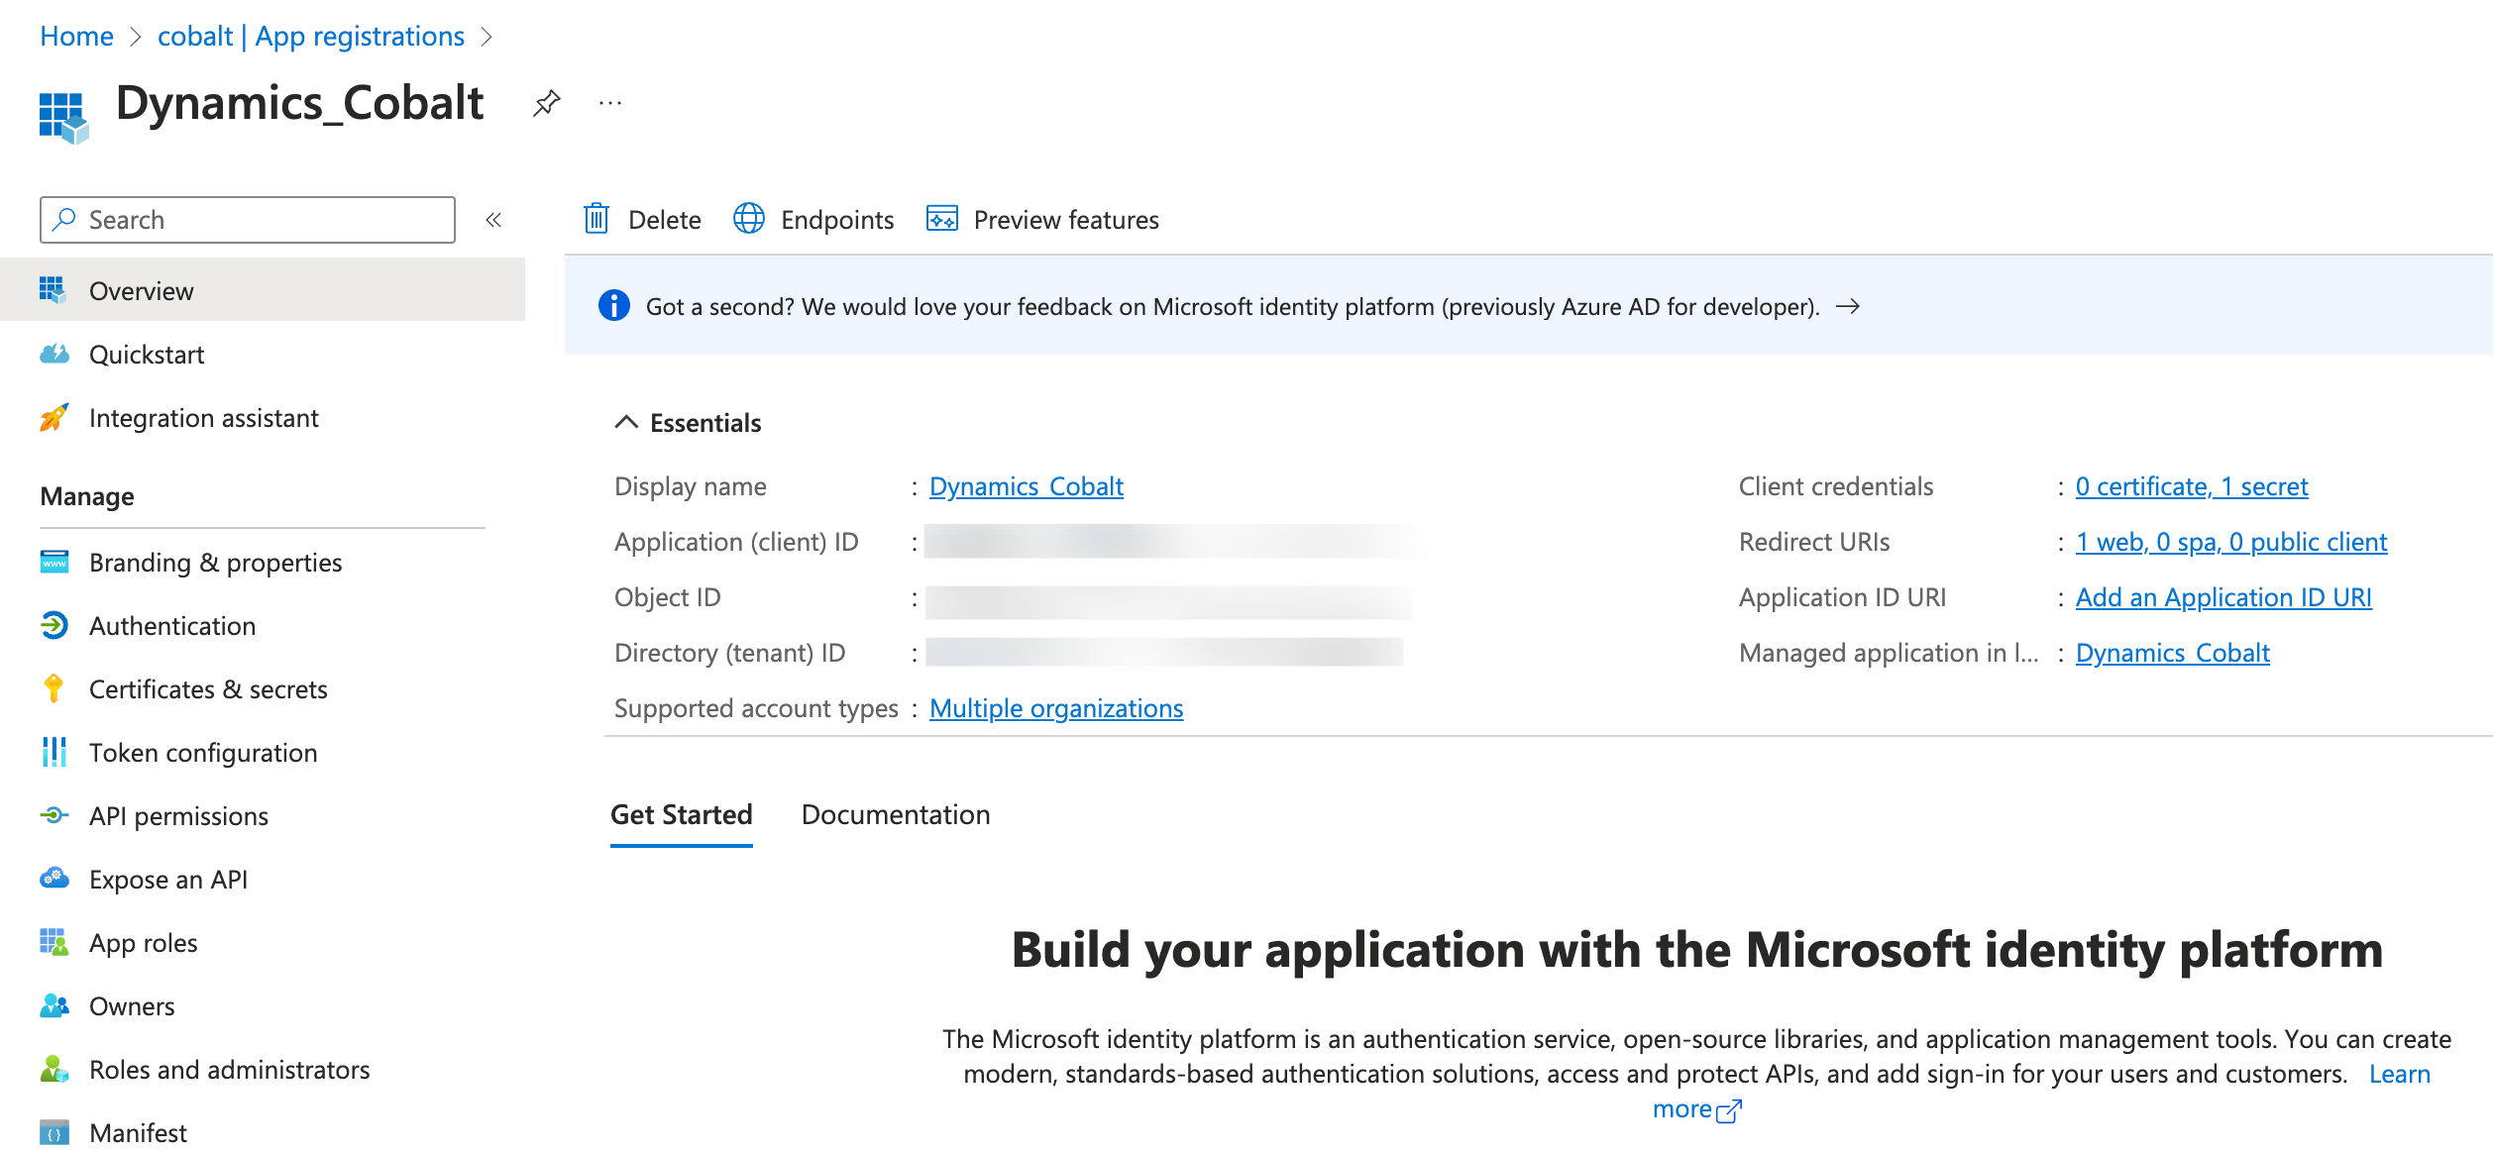Viewport: 2493px width, 1153px height.
Task: Go to 'cobalt | App registrations' breadcrumb
Action: (x=310, y=37)
